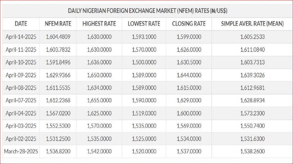Click the DATE column header
Image resolution: width=293 pixels, height=164 pixels.
pos(21,24)
